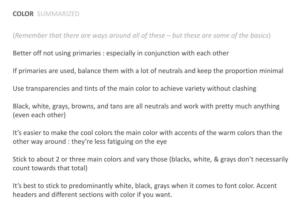Click 'It's best to stick to predominantly' line
Screen dimensions: 295x221
click(145, 186)
